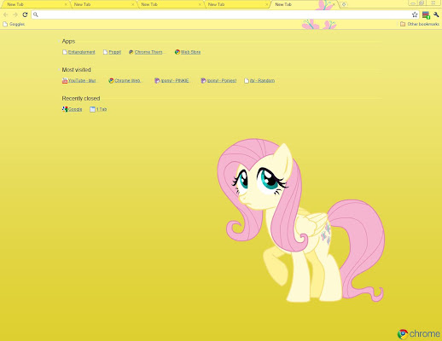442x341 pixels.
Task: Open the Goggles bookmark
Action: tap(14, 24)
